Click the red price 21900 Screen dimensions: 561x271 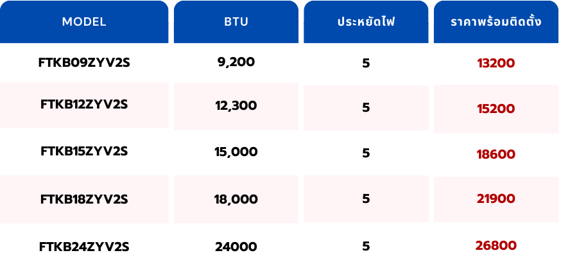(496, 199)
